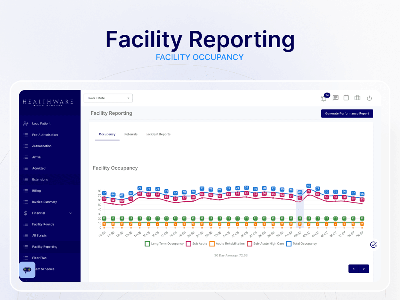Open Authorisation in sidebar
Image resolution: width=400 pixels, height=300 pixels.
tap(42, 146)
